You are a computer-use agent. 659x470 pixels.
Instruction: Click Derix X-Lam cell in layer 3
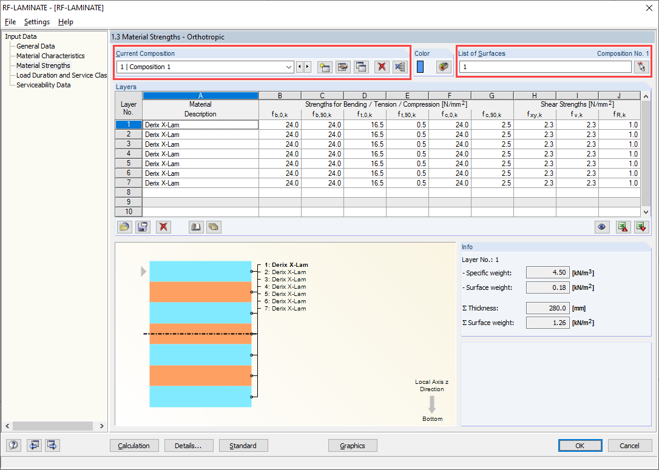[x=200, y=144]
